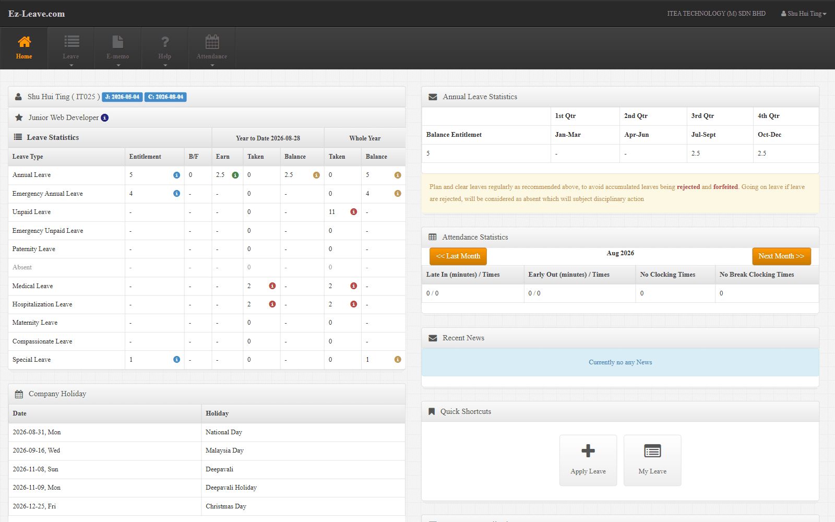Click the J: 2026-05-04 badge
This screenshot has width=835, height=522.
pos(122,97)
